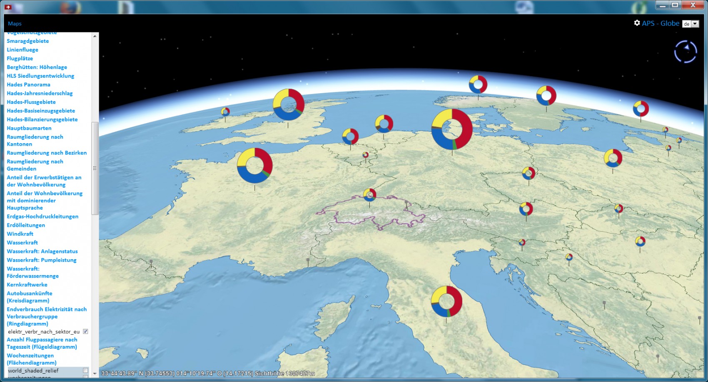Click the compass navigation ring
708x382 pixels.
tap(686, 52)
